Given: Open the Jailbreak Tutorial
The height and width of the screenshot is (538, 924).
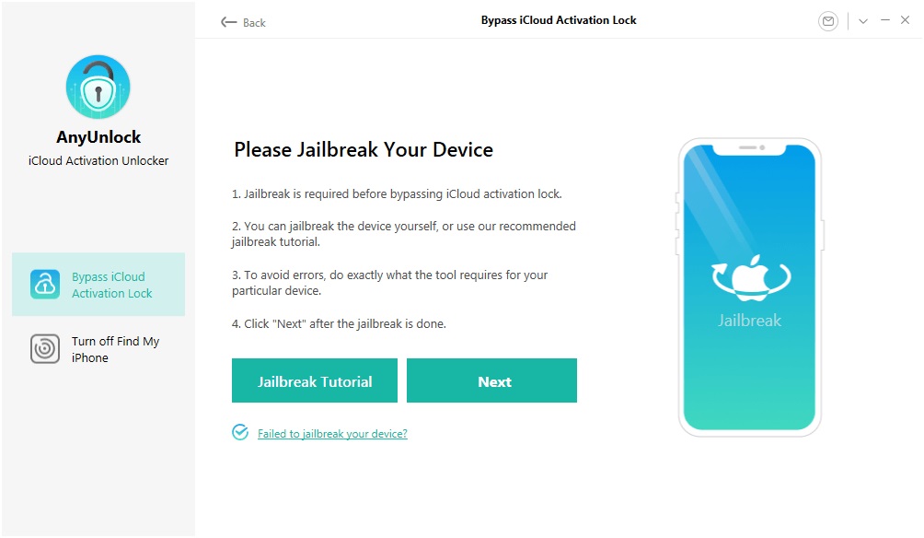Looking at the screenshot, I should pos(314,380).
